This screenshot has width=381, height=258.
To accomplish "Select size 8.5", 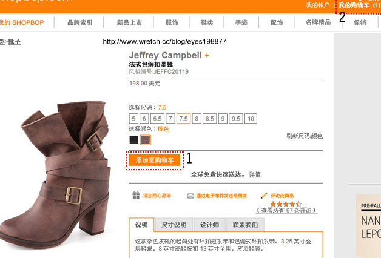I will [x=209, y=119].
